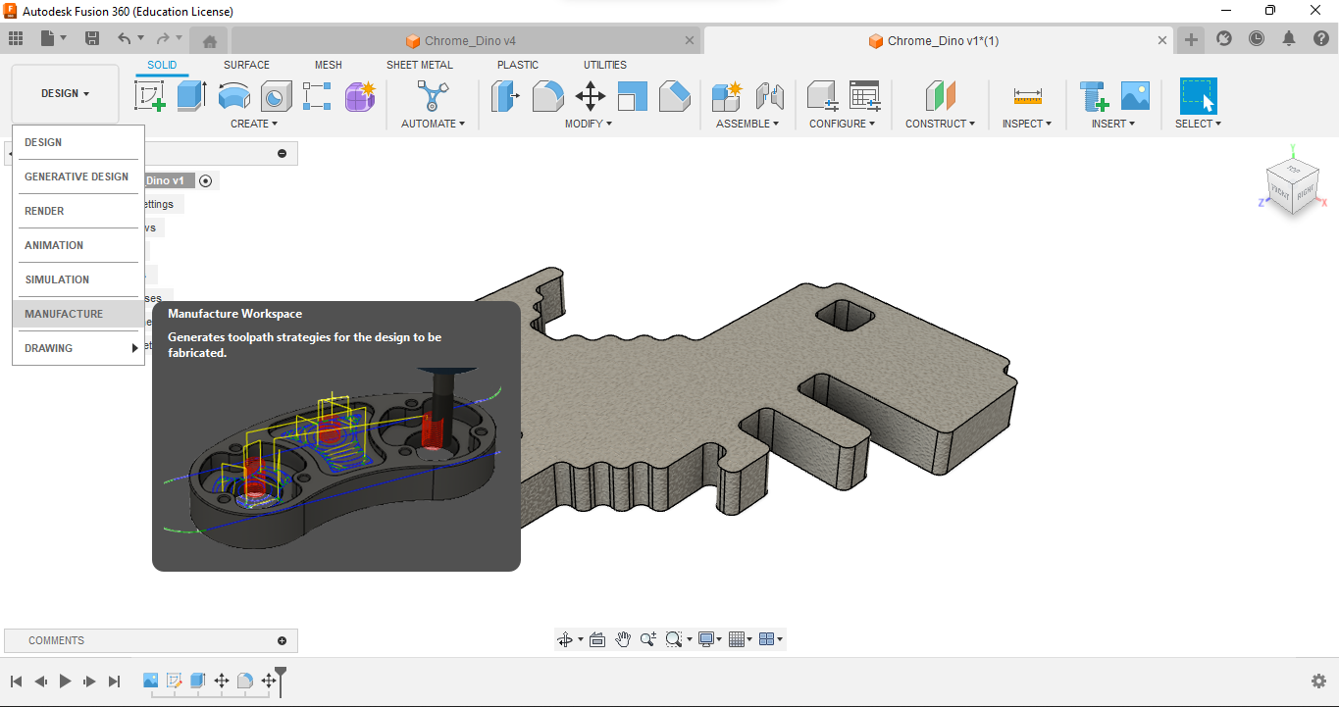The image size is (1339, 707).
Task: Open the Viewports layout dropdown
Action: click(x=771, y=639)
